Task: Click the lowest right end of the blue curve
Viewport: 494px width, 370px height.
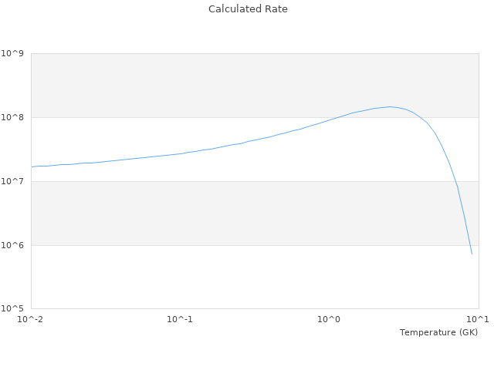Action: tap(472, 254)
